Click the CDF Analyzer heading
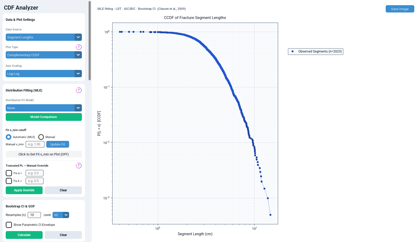 (x=21, y=8)
